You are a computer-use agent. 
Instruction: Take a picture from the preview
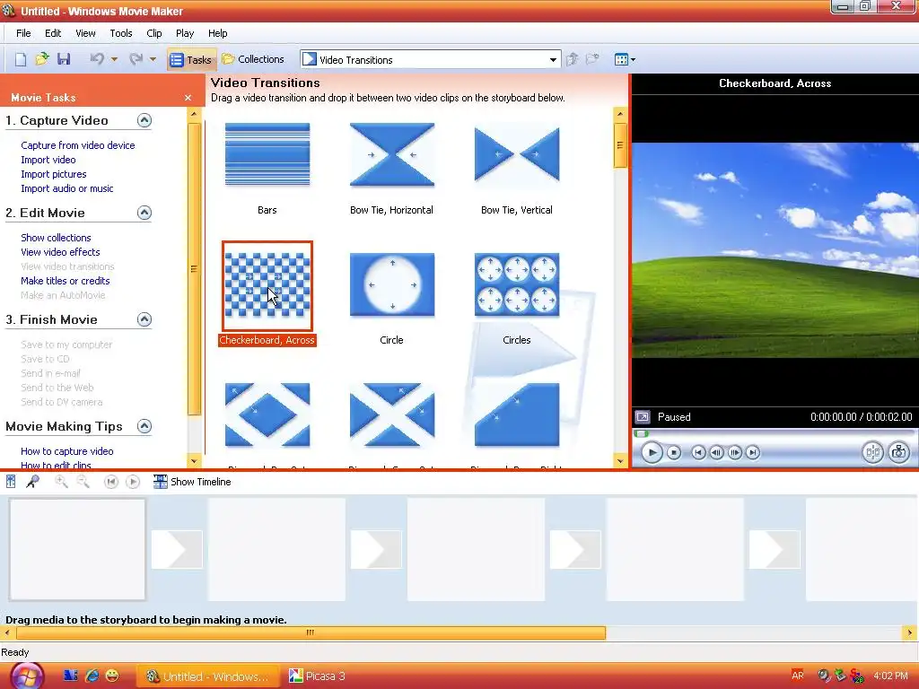tap(898, 452)
